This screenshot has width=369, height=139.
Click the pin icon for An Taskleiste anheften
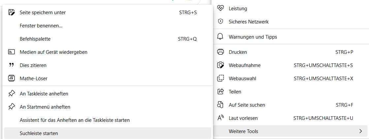point(12,94)
